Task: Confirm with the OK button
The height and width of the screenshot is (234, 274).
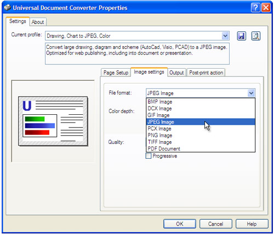Action: pyautogui.click(x=180, y=224)
